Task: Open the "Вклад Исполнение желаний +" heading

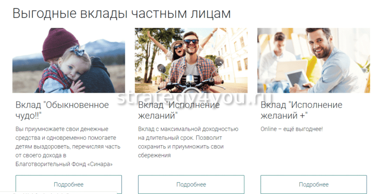Action: point(301,110)
